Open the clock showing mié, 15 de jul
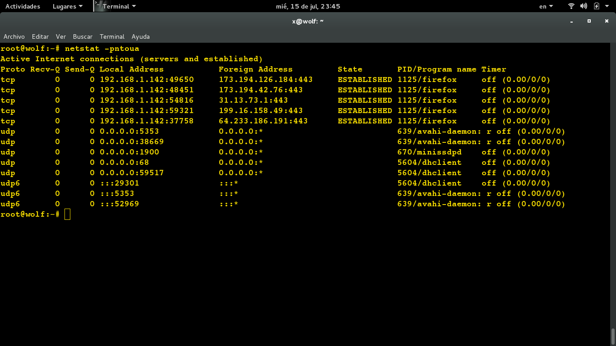616x346 pixels. tap(308, 6)
